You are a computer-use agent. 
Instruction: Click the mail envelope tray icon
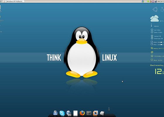(x=146, y=1)
